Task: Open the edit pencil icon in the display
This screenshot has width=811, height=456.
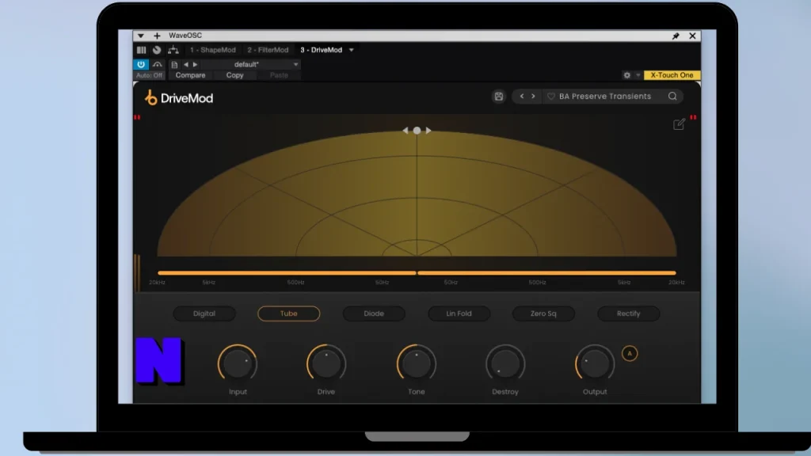Action: pyautogui.click(x=679, y=124)
